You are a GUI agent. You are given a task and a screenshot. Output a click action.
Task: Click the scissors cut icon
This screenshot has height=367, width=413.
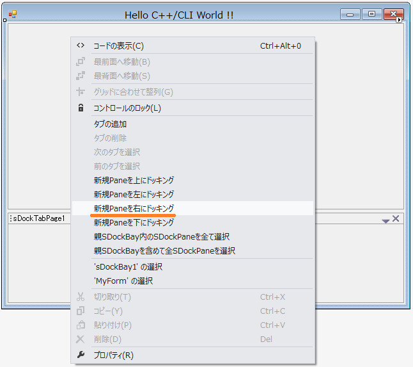click(x=81, y=297)
